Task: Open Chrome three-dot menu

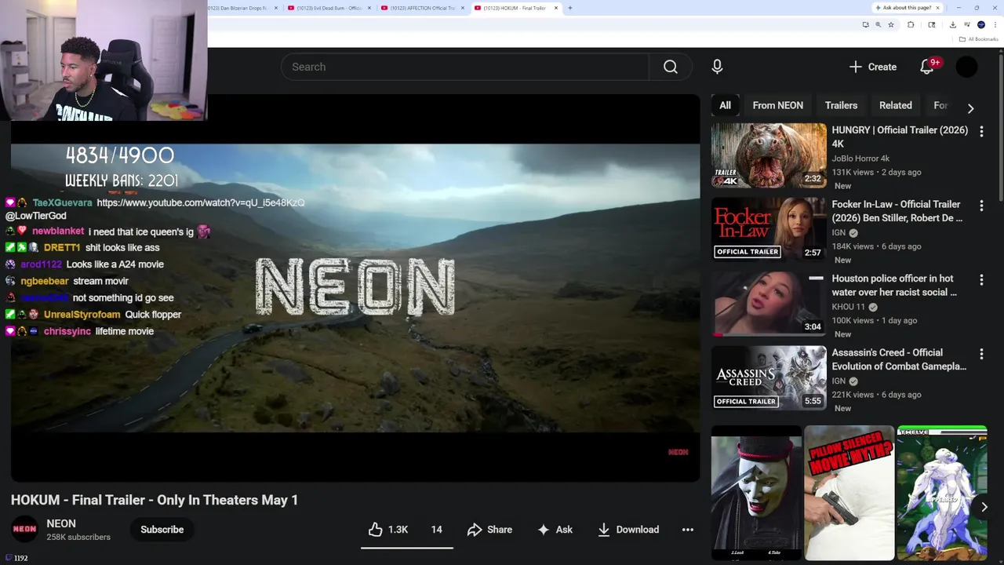Action: click(x=995, y=24)
